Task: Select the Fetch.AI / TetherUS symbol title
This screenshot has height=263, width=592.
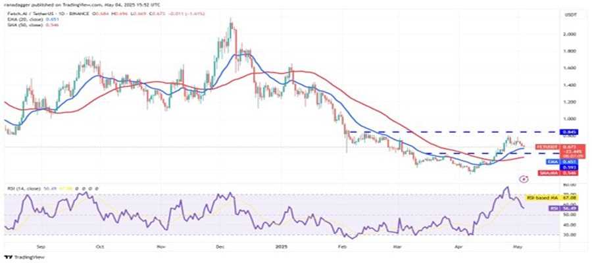Action: (31, 14)
